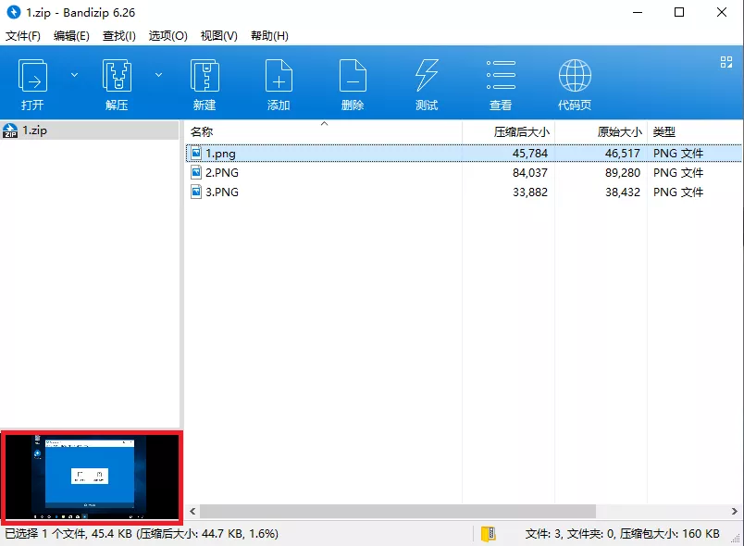This screenshot has height=546, width=744.
Task: Click the grid layout icon at toolbar corner
Action: click(726, 62)
